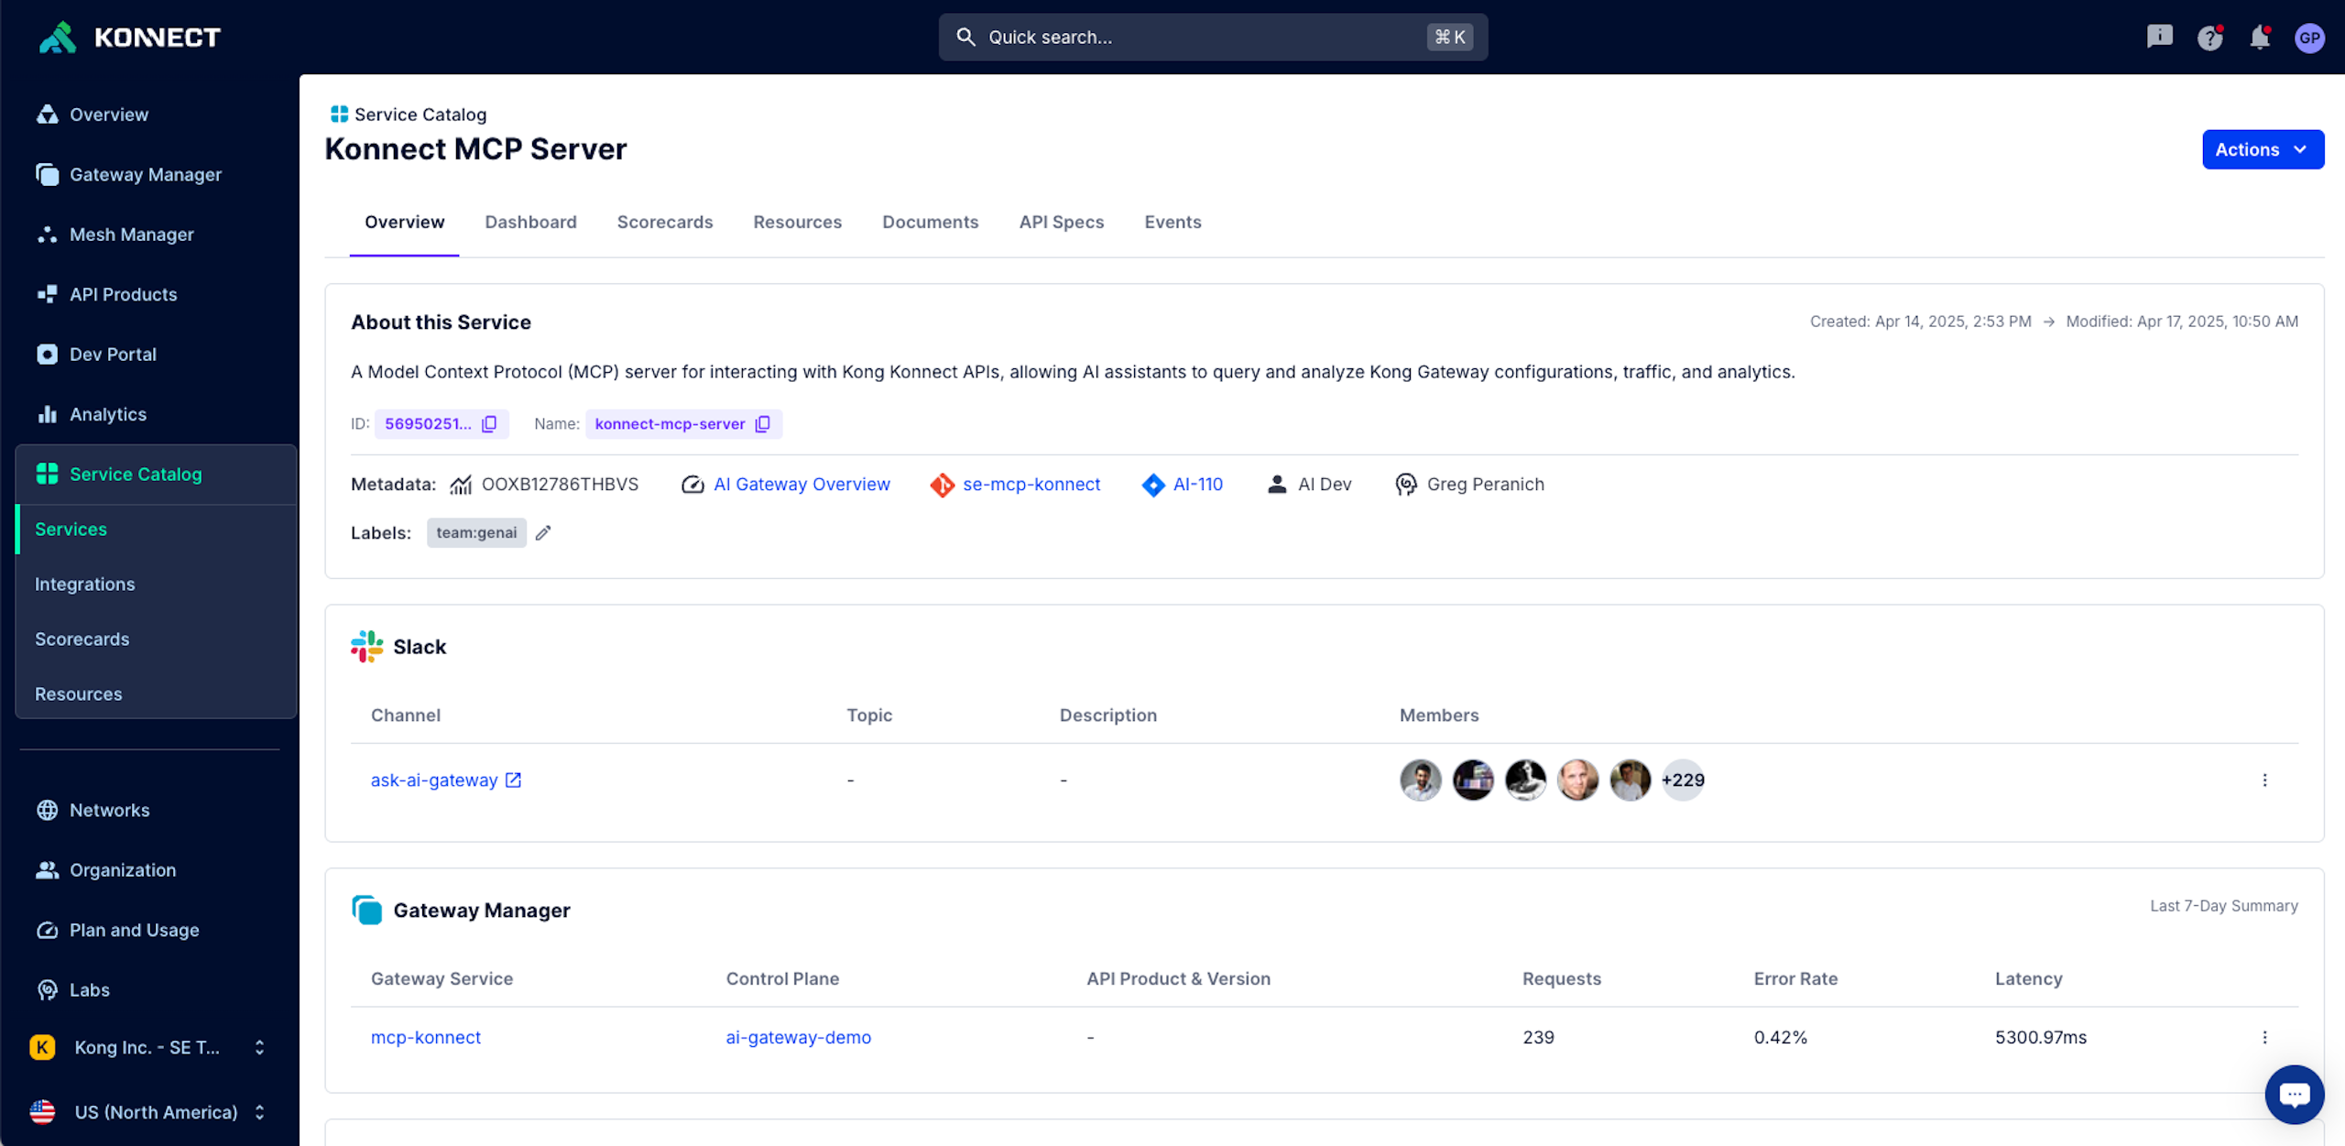2345x1146 pixels.
Task: Open the ai-gateway-demo control plane link
Action: [x=798, y=1038]
